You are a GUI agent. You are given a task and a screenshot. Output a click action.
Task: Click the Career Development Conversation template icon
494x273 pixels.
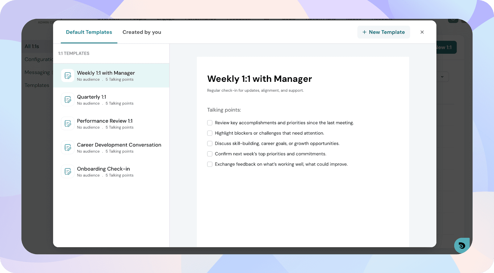(x=68, y=148)
